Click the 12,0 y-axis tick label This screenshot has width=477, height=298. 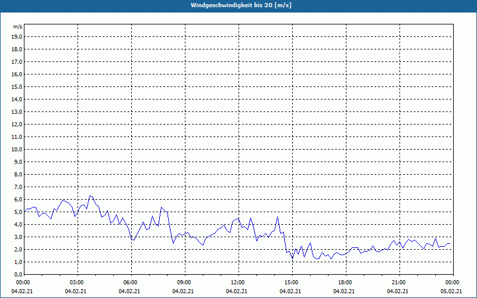tap(17, 125)
